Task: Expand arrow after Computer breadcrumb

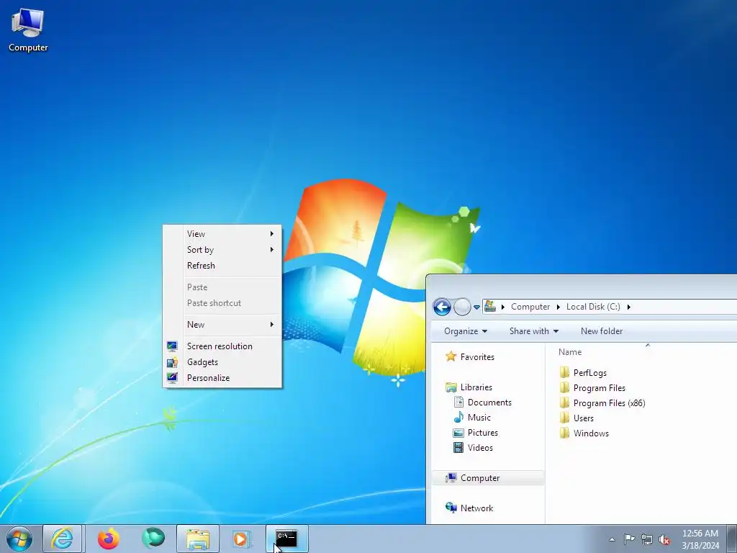Action: click(559, 307)
